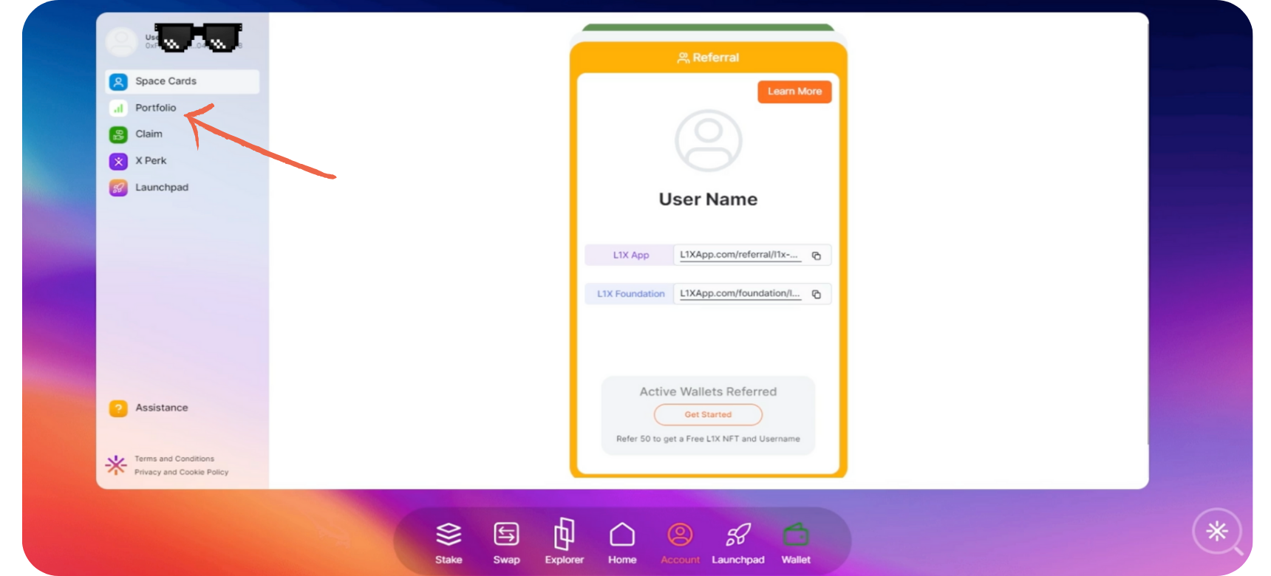
Task: Open Swap in the bottom dock
Action: (506, 543)
